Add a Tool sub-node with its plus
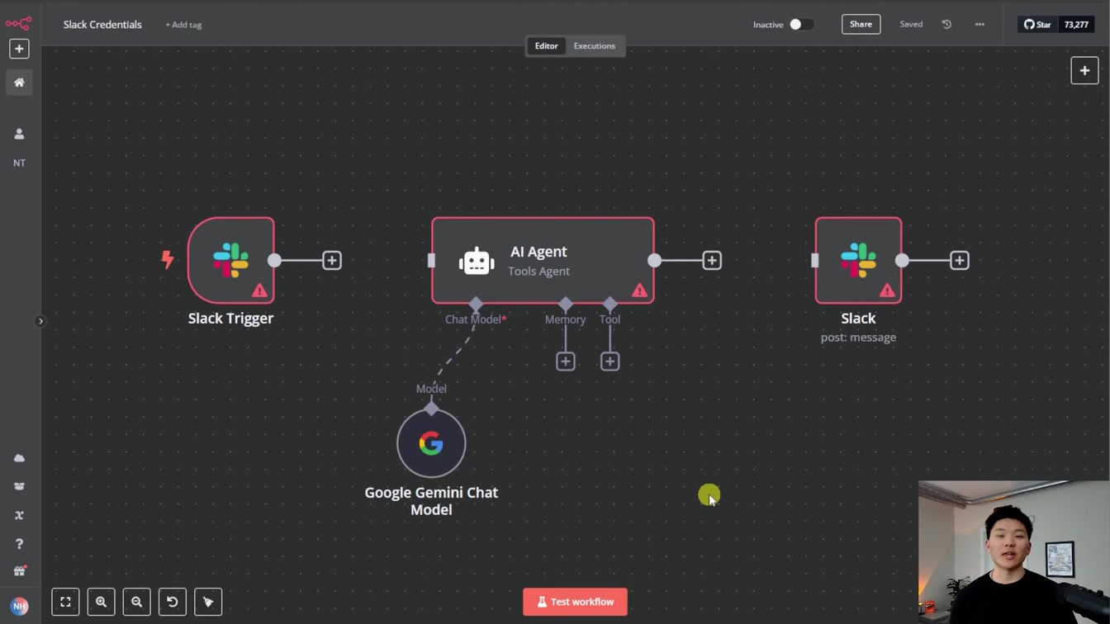1110x624 pixels. 610,362
